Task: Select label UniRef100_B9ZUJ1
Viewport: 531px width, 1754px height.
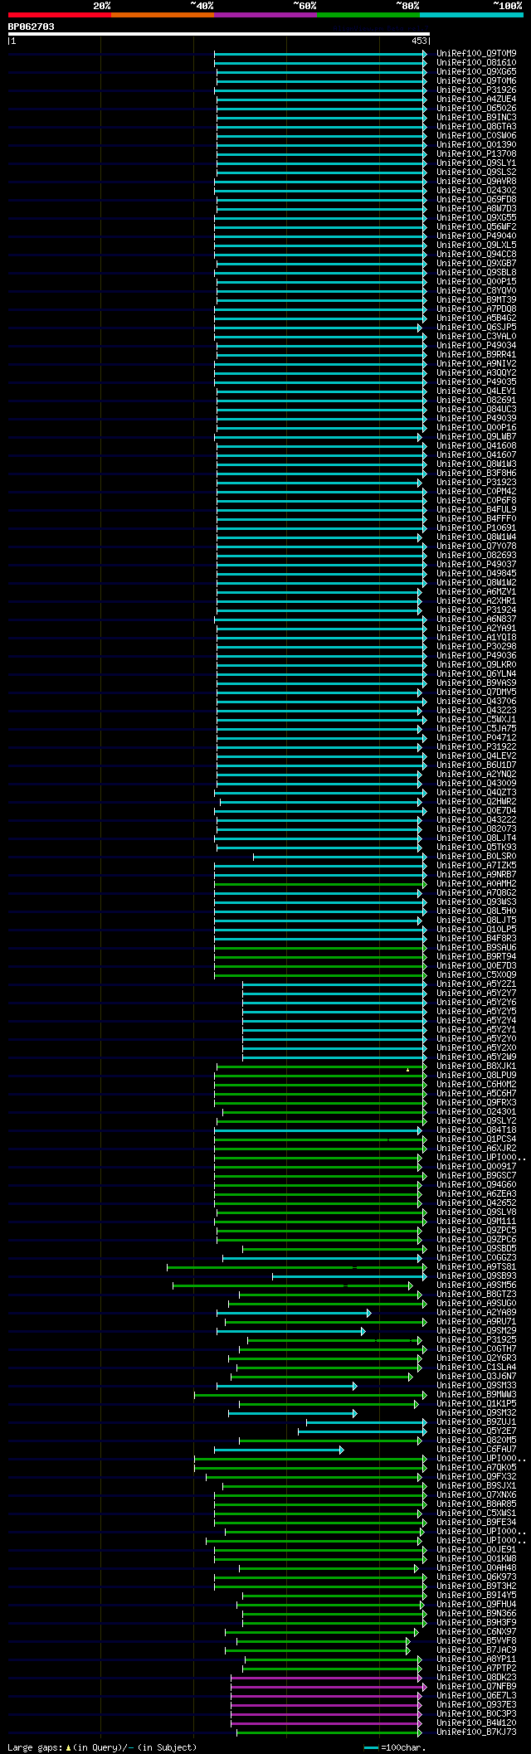Action: tap(476, 1421)
